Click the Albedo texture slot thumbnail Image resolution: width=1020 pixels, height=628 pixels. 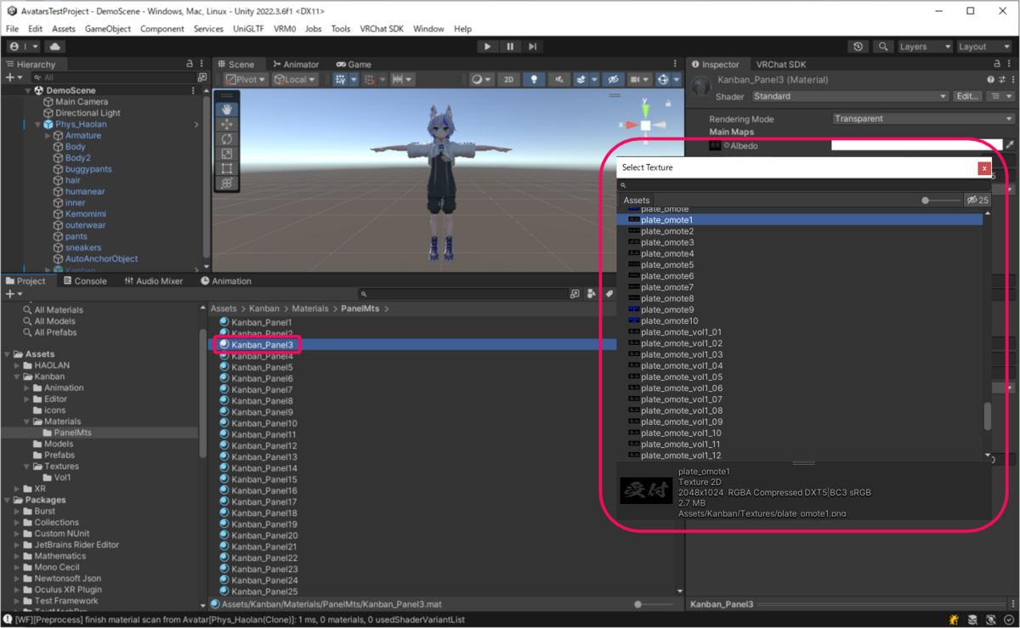point(716,146)
